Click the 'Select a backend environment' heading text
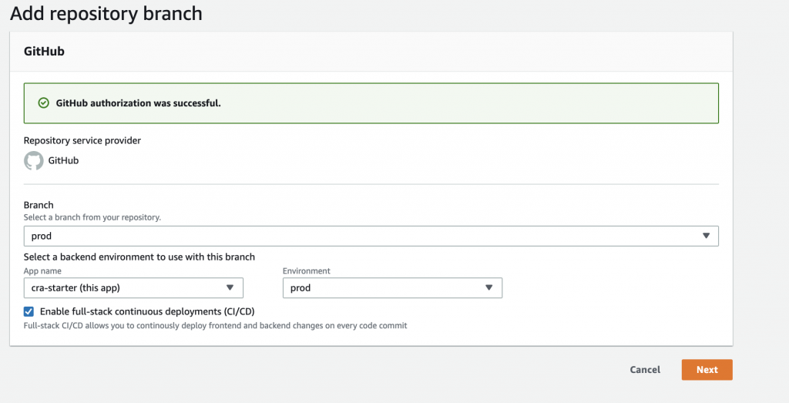Image resolution: width=789 pixels, height=403 pixels. click(139, 257)
